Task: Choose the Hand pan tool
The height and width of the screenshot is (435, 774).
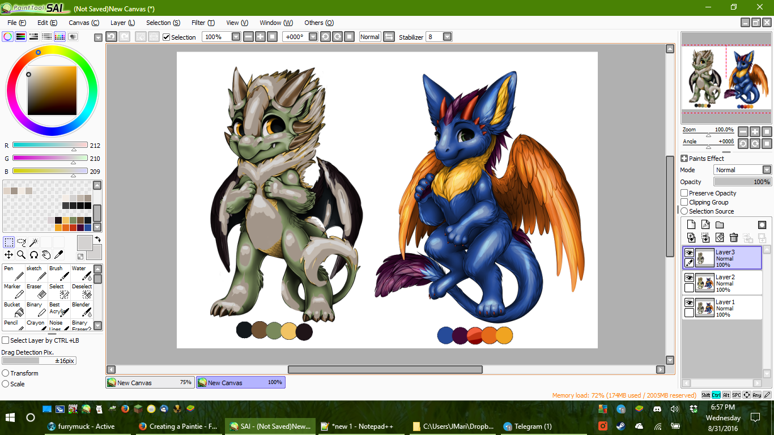Action: pyautogui.click(x=46, y=255)
